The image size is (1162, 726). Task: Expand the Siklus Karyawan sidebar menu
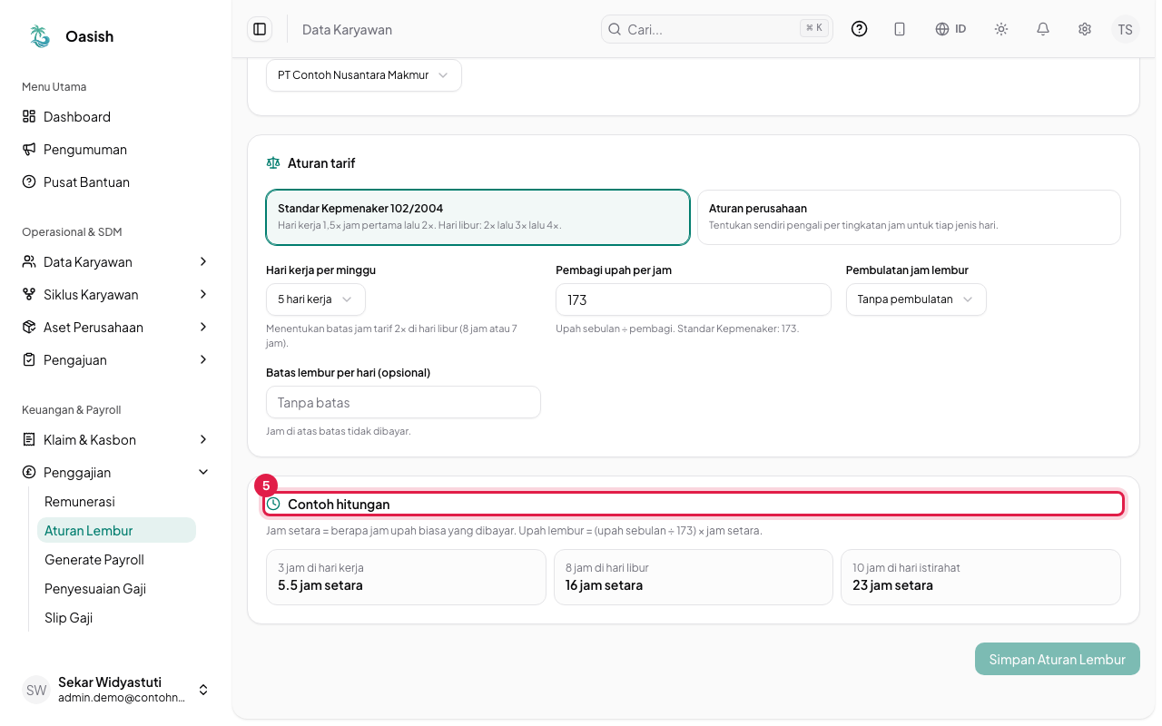point(115,295)
